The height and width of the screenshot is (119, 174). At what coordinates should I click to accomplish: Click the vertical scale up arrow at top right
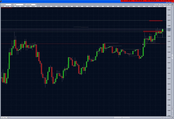pos(172,6)
